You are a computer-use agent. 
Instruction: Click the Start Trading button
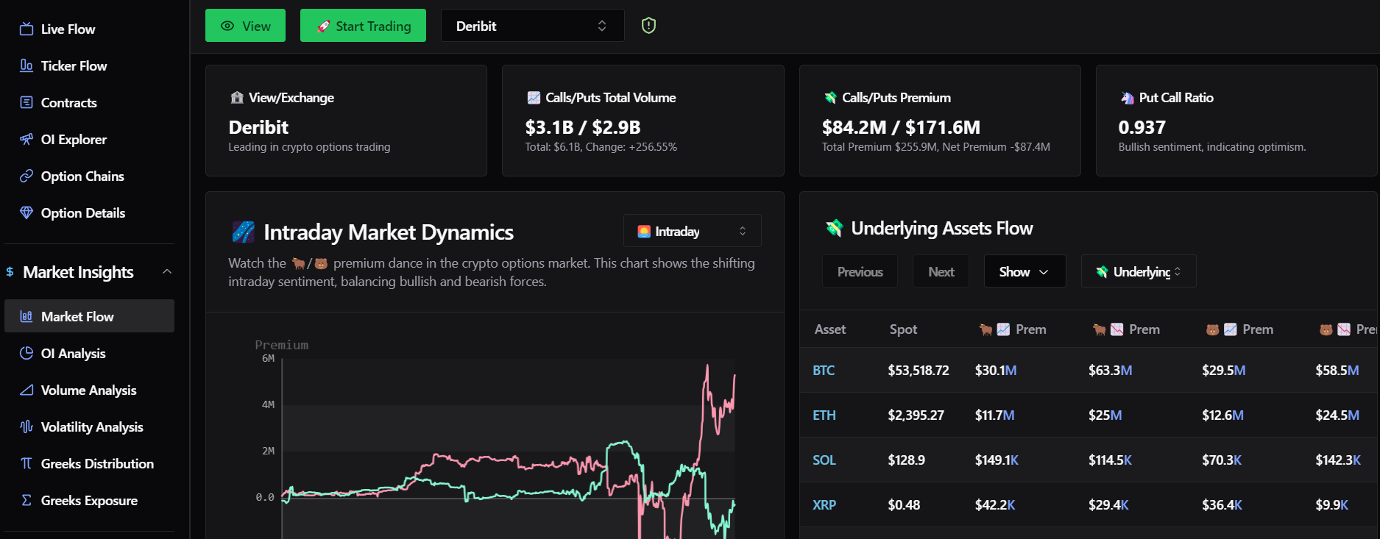(363, 26)
